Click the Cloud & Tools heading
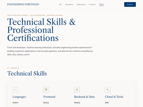This screenshot has width=143, height=107. (114, 97)
